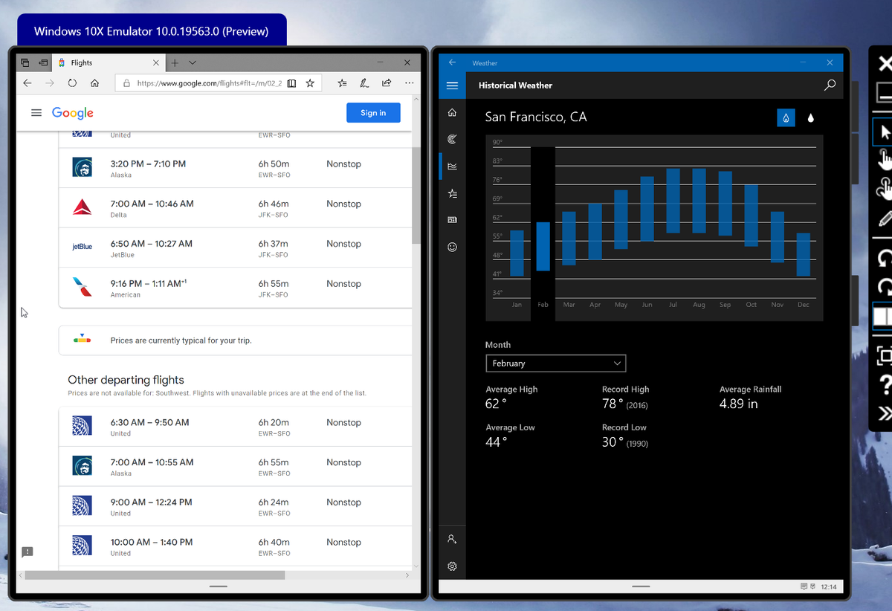Open the Weather app hamburger menu

pyautogui.click(x=452, y=85)
